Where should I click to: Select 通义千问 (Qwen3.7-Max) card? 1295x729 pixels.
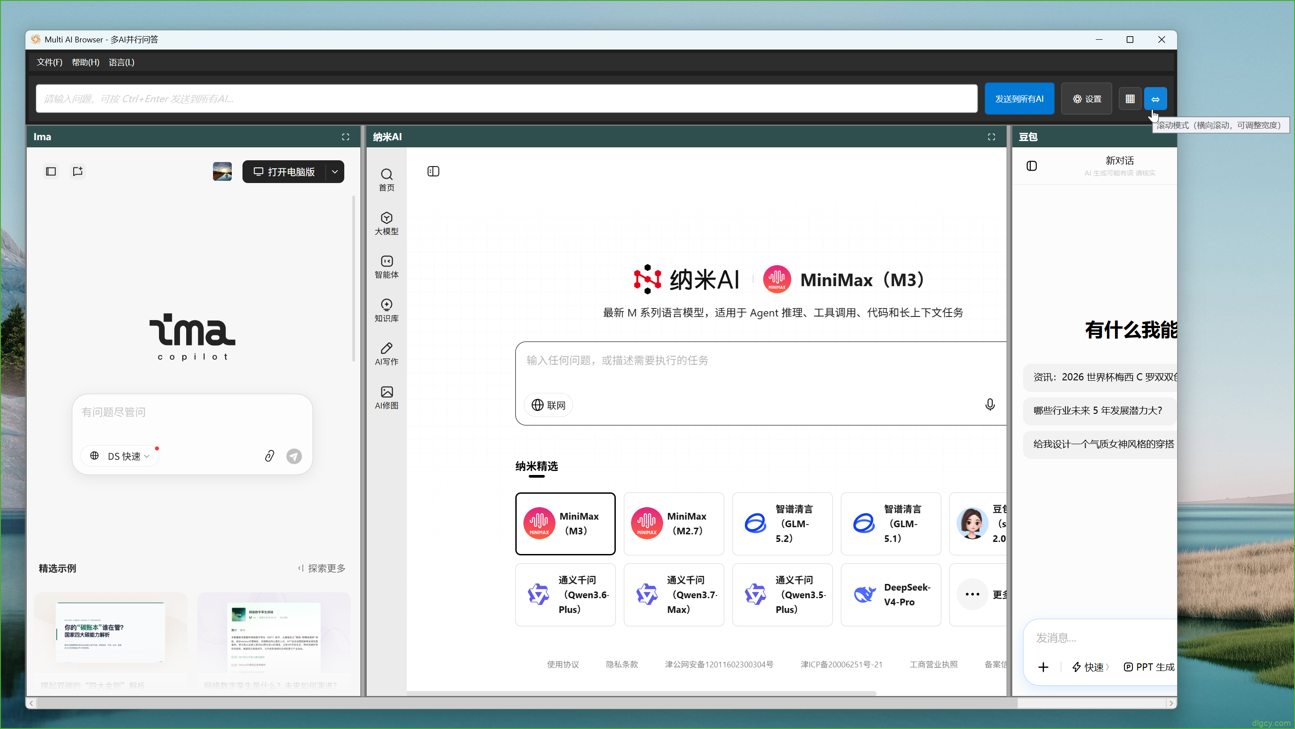tap(674, 594)
